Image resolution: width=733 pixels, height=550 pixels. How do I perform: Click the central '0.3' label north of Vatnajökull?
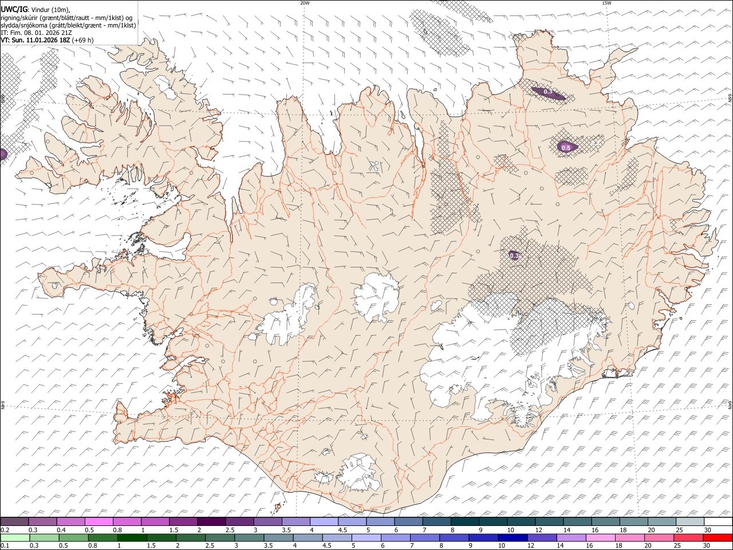[514, 256]
